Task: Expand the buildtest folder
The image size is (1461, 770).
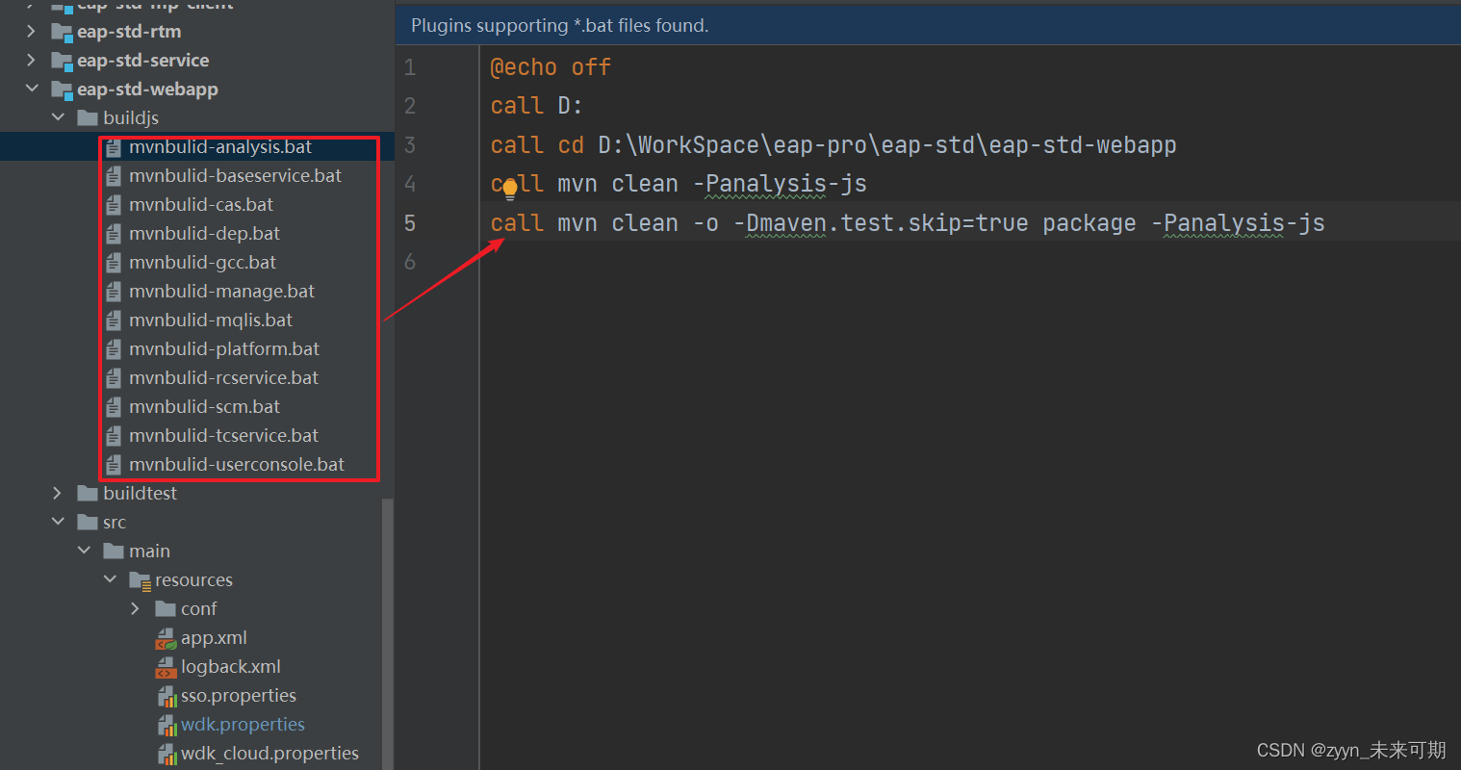Action: click(58, 493)
